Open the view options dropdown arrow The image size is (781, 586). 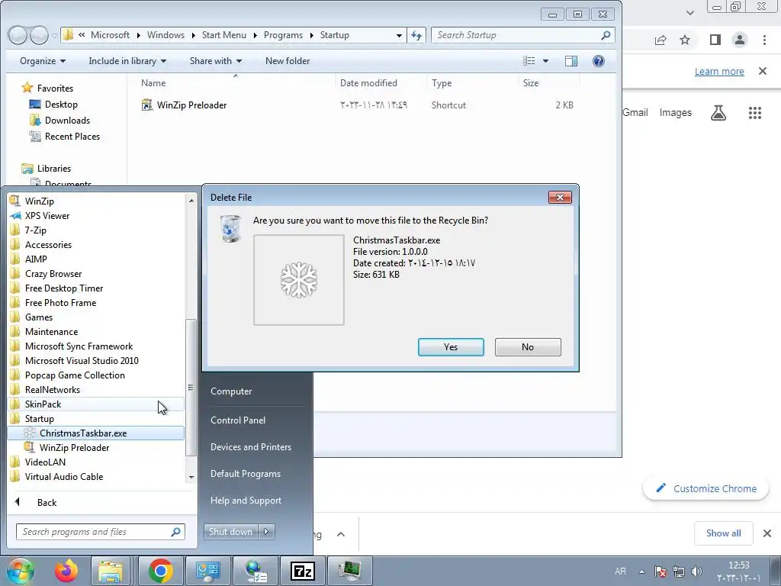click(545, 61)
